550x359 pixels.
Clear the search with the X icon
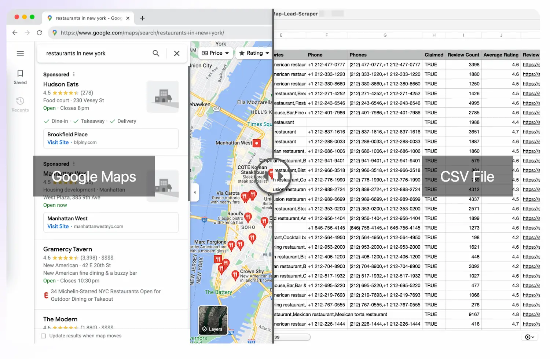point(177,54)
